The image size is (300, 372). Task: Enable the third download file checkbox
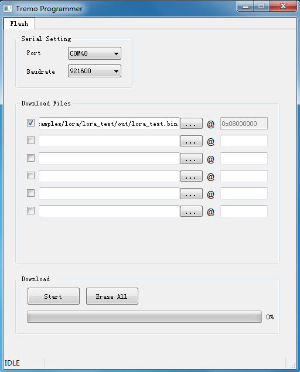[30, 158]
